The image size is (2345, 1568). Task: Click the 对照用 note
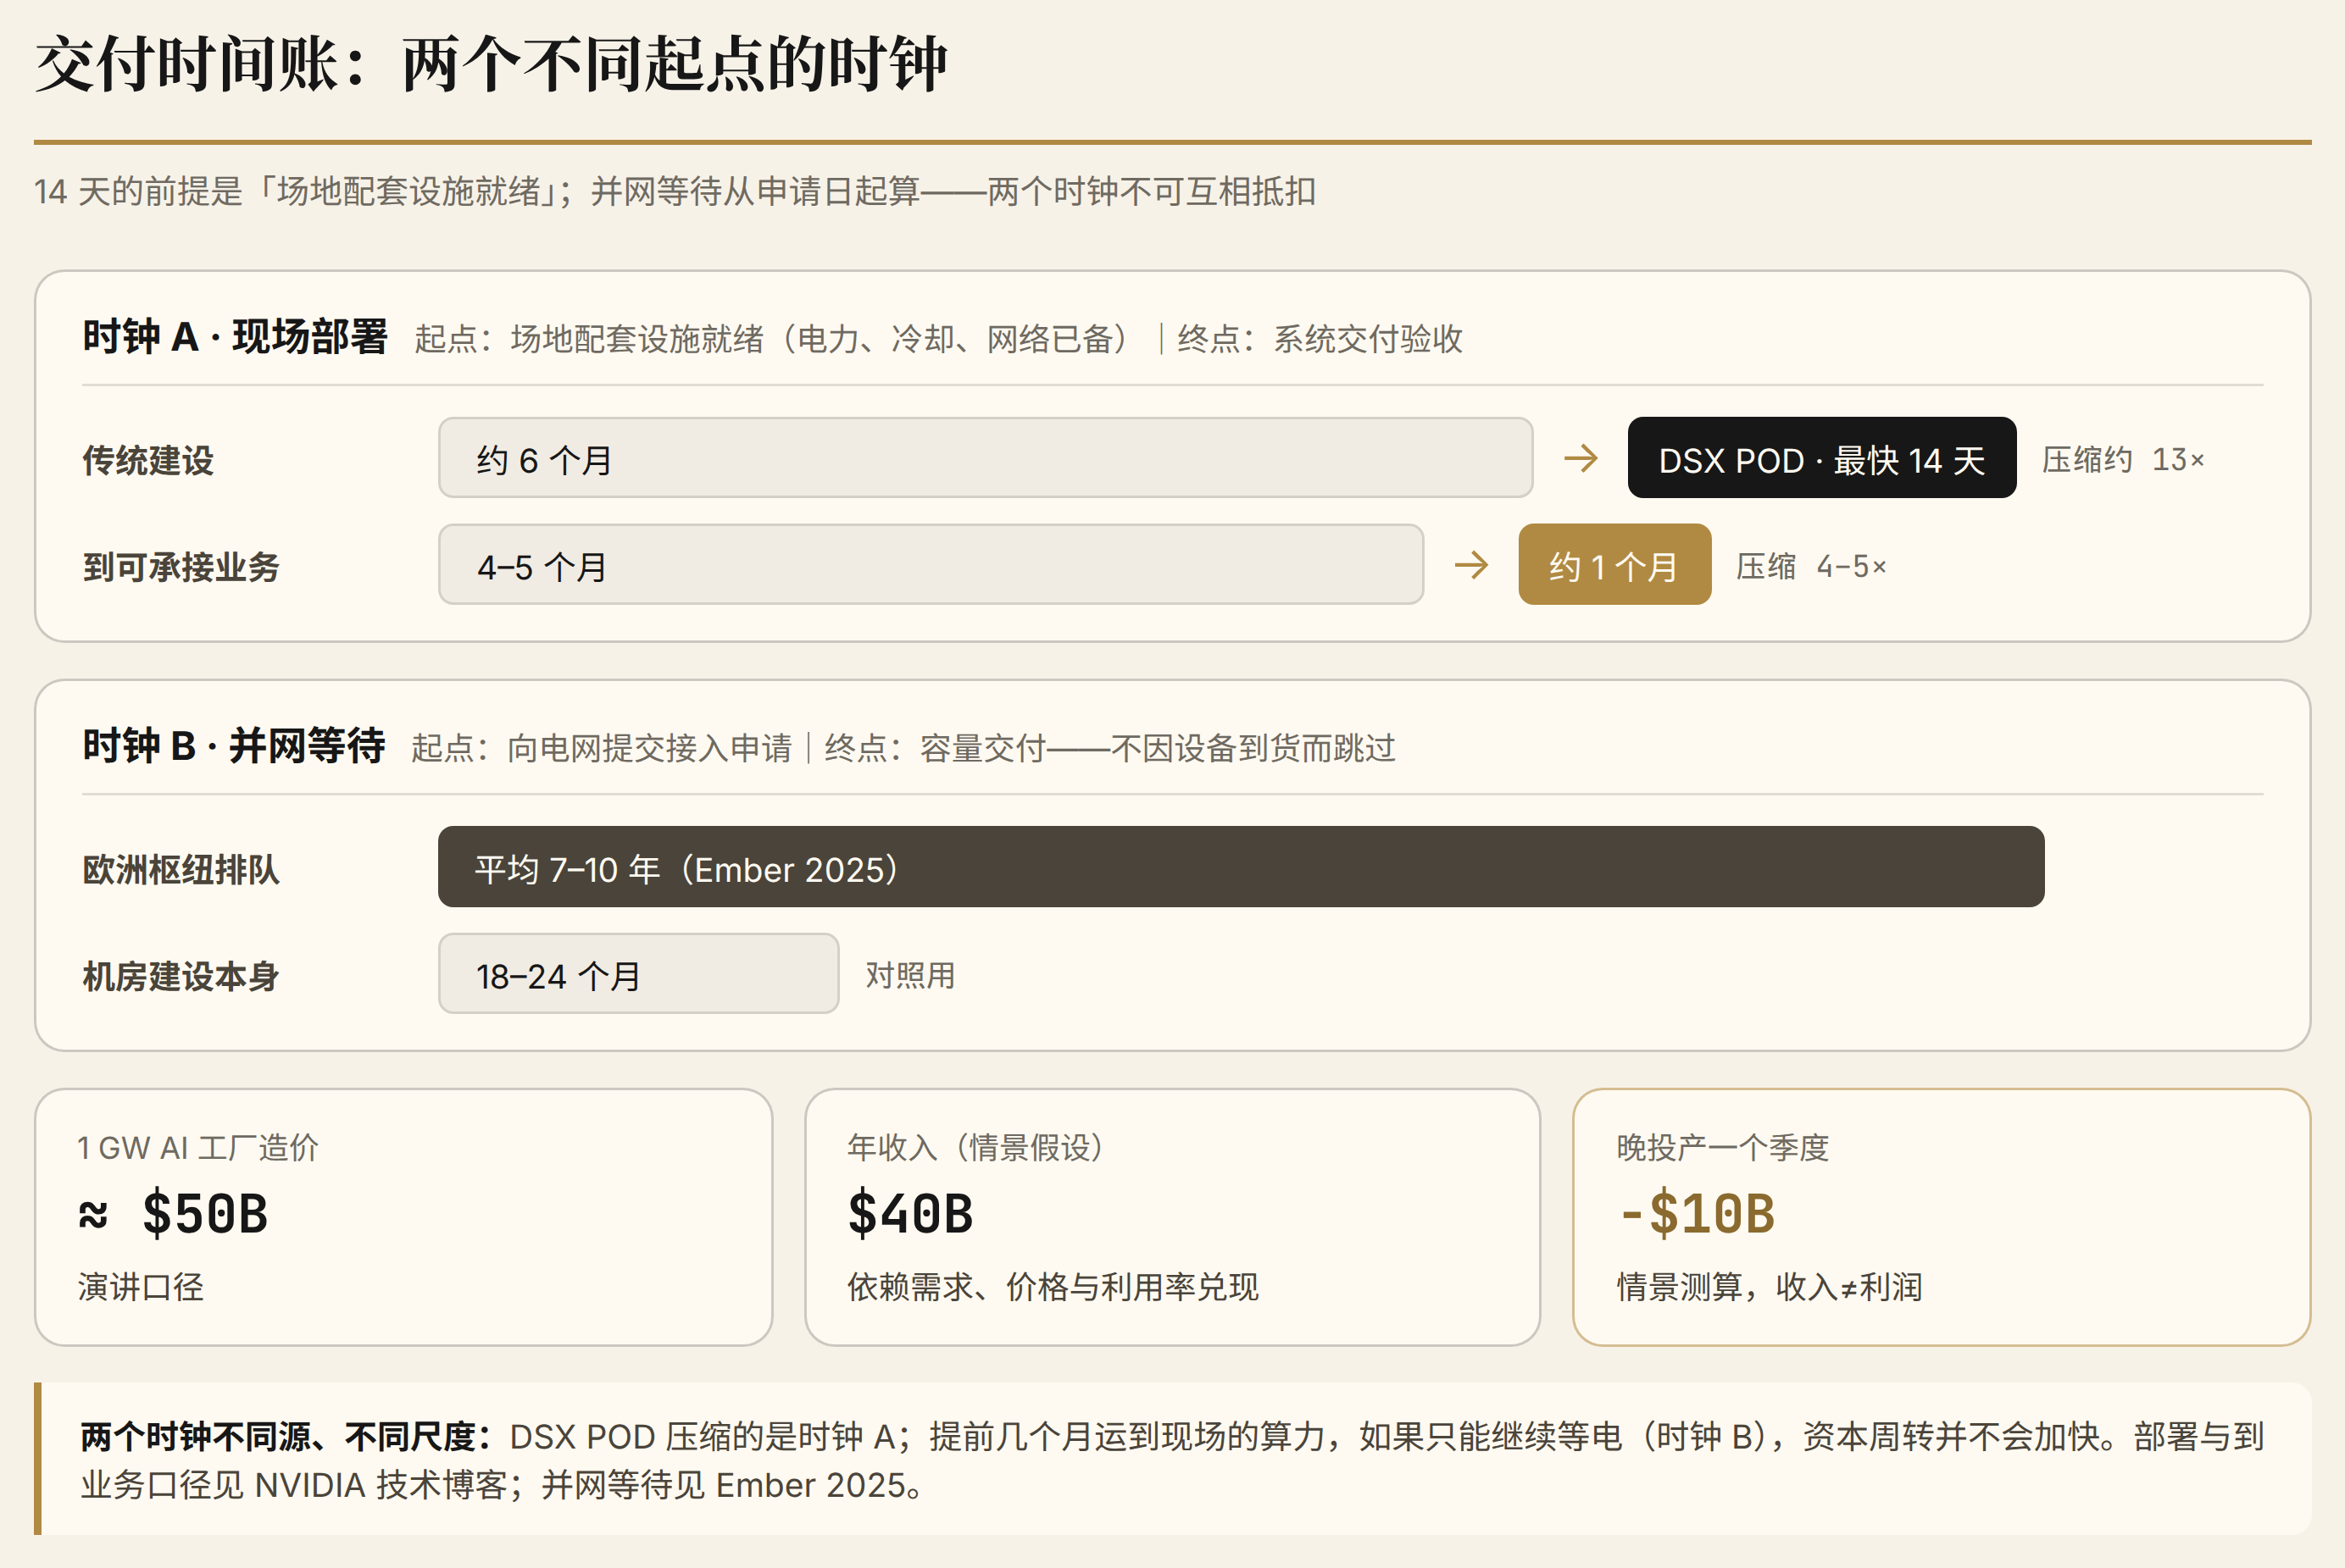pyautogui.click(x=910, y=975)
